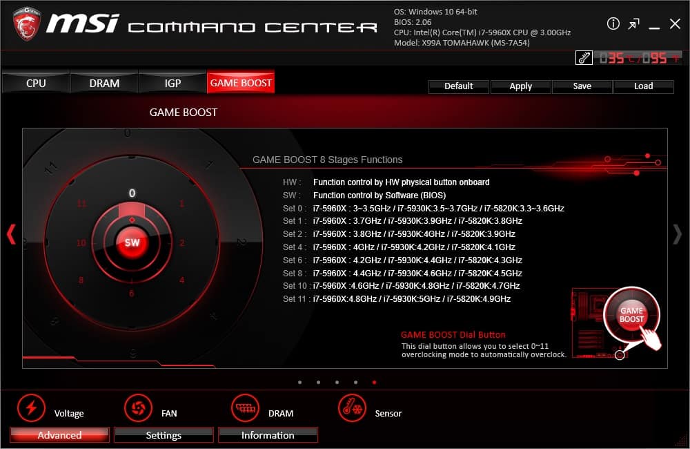Click the Sensor label text

[x=388, y=413]
